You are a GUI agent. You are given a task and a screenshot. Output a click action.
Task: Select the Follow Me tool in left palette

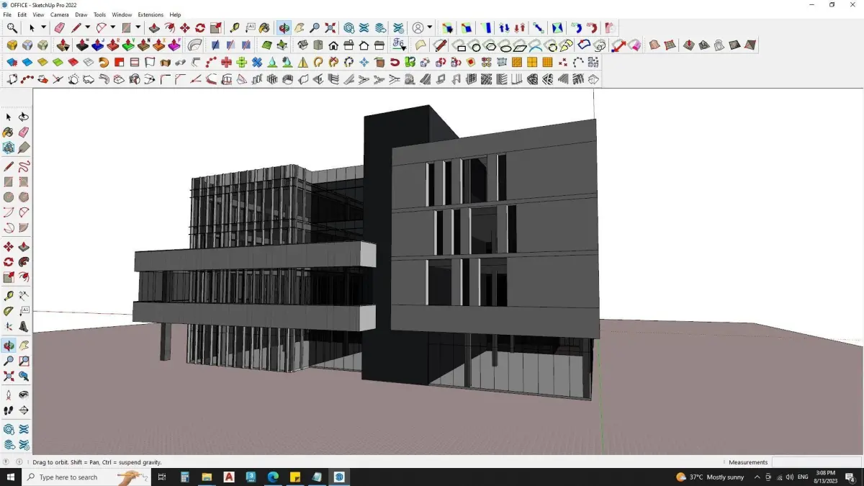[x=24, y=262]
